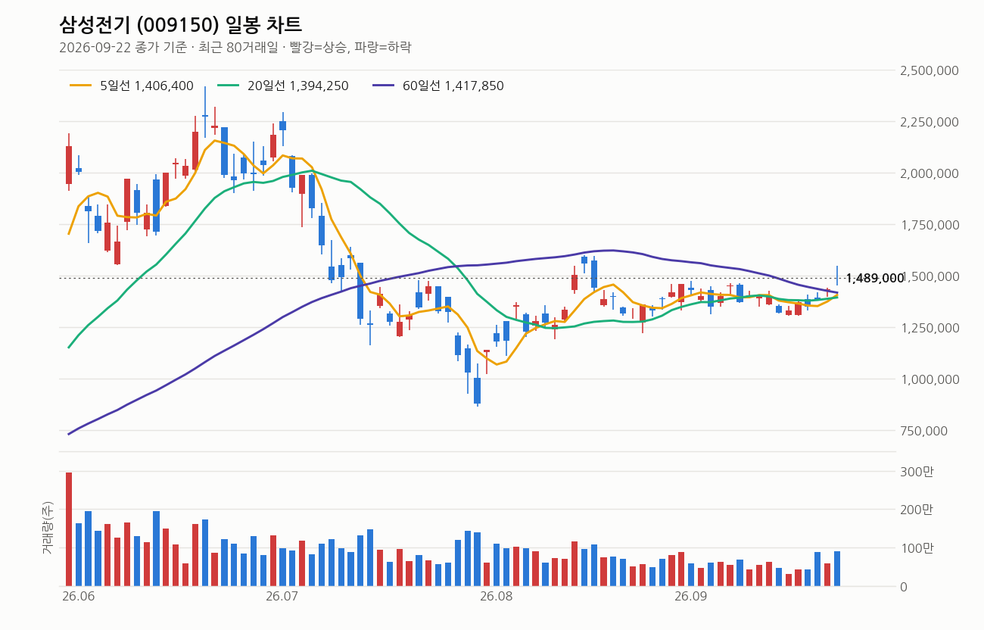Click the 2,500,000 price axis label
This screenshot has width=984, height=630.
(930, 70)
